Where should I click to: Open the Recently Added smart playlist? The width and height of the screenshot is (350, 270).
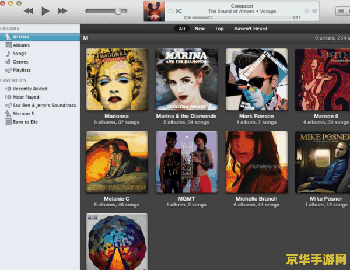(x=30, y=89)
